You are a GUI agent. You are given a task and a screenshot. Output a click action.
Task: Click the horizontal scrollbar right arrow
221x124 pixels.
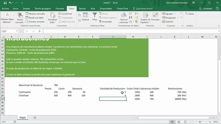(217, 117)
